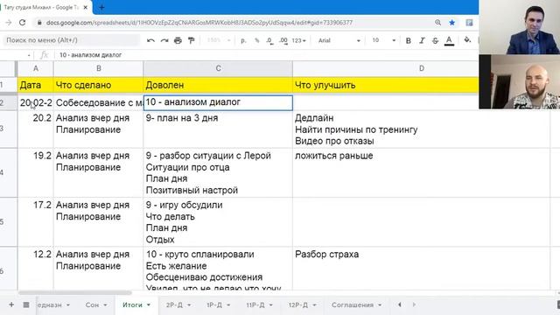Viewport: 560px width, 315px height.
Task: Select column C header
Action: coord(218,68)
